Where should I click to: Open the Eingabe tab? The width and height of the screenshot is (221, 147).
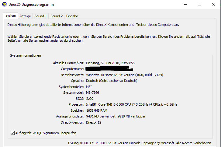coord(72,16)
